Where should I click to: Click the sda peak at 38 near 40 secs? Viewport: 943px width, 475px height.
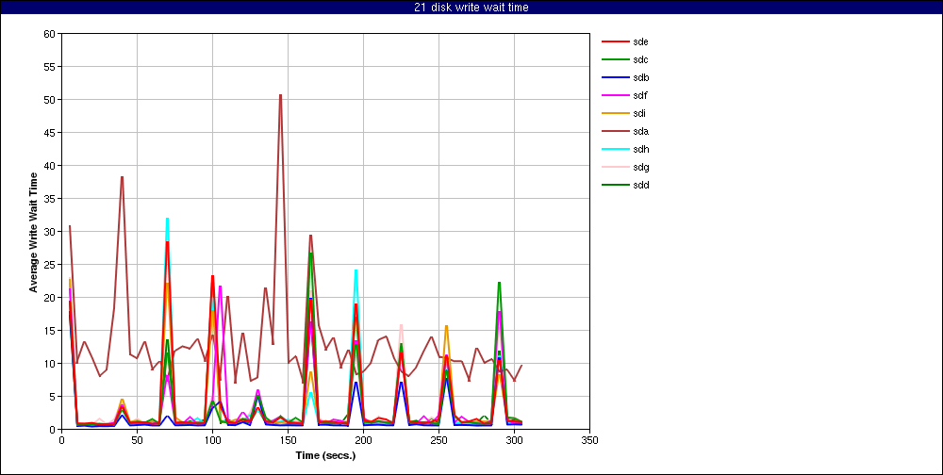(122, 177)
